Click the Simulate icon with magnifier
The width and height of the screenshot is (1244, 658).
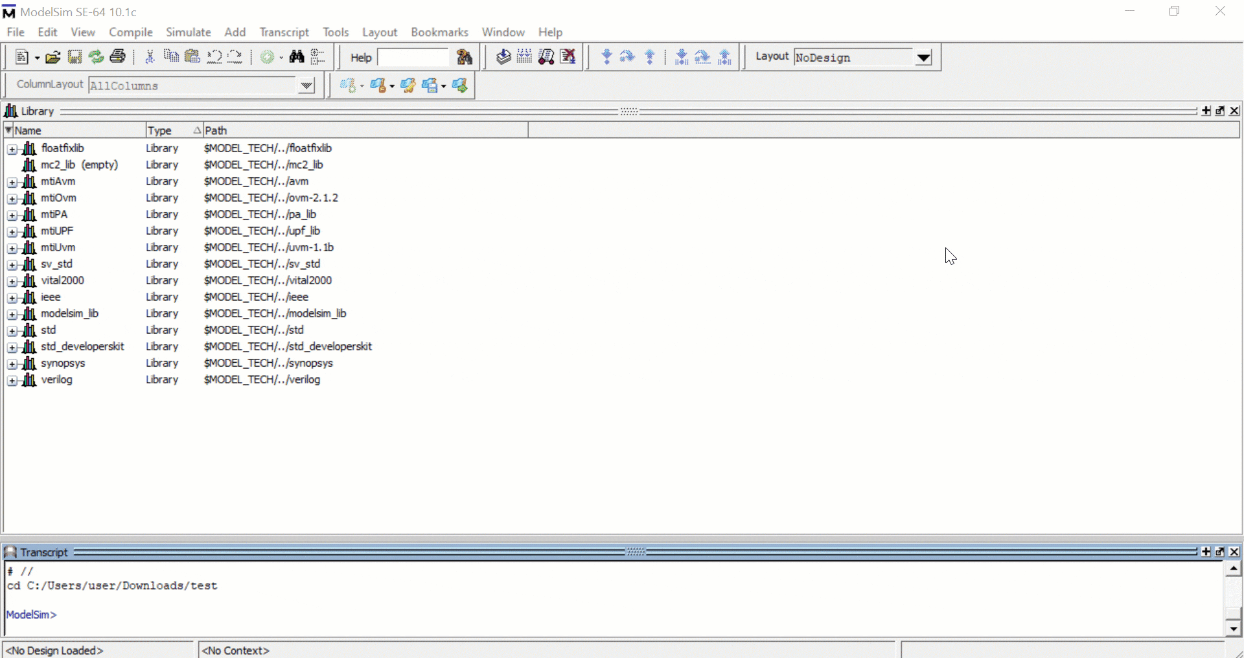coord(546,57)
